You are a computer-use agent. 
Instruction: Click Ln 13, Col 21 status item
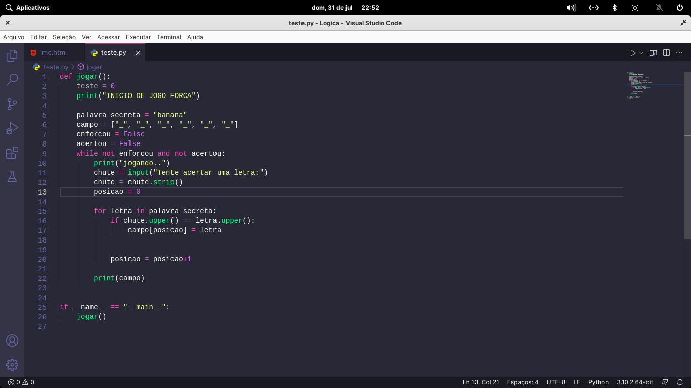[x=481, y=382]
